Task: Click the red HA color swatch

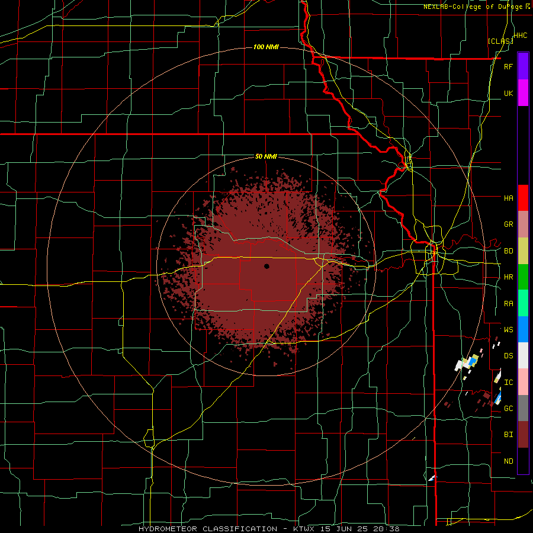Action: (x=523, y=198)
